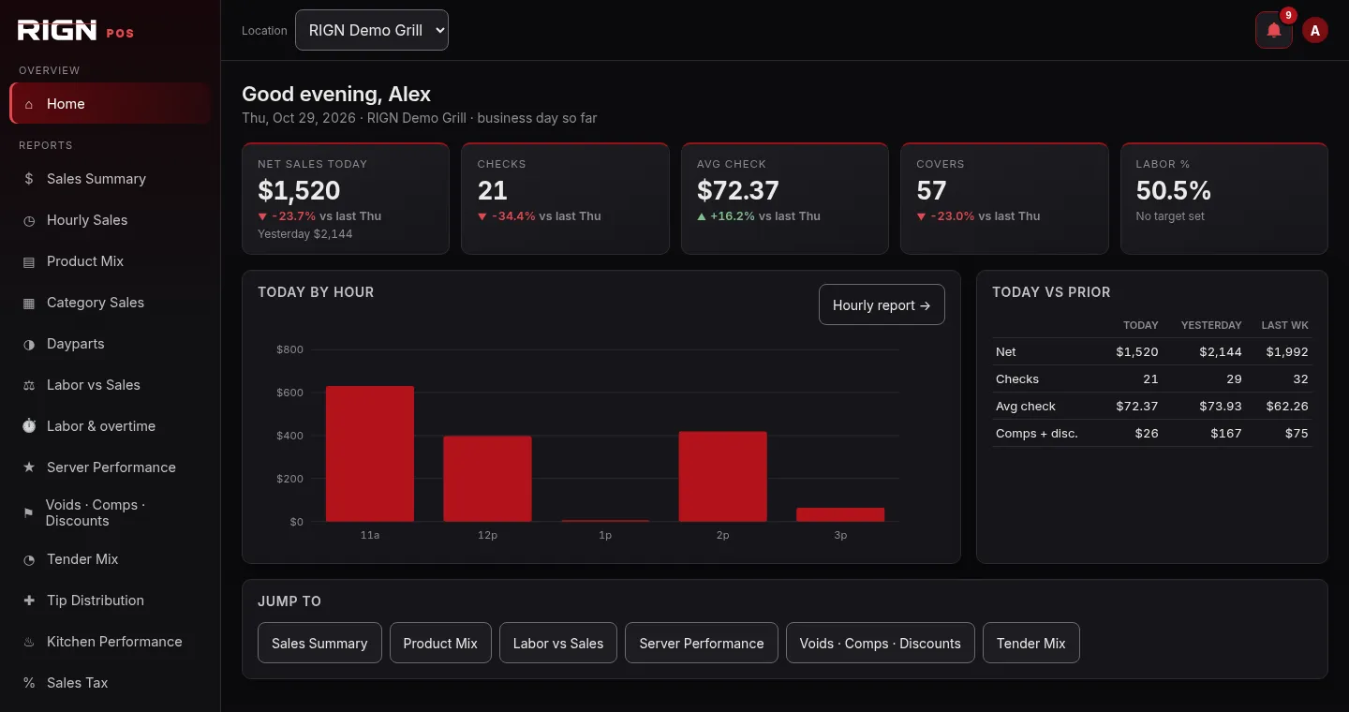Image resolution: width=1349 pixels, height=712 pixels.
Task: Open Labor vs Sales in the sidebar
Action: (x=111, y=385)
